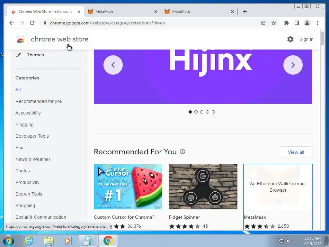The image size is (329, 247).
Task: Choose the Accessibility category
Action: pyautogui.click(x=28, y=113)
